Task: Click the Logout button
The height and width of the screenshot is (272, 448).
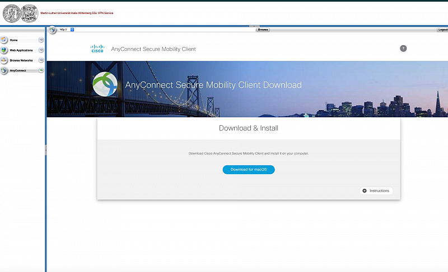Action: [442, 30]
